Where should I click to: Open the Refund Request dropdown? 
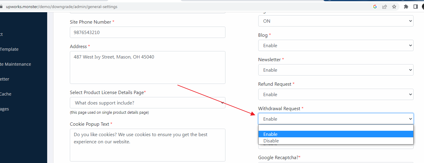coord(336,94)
